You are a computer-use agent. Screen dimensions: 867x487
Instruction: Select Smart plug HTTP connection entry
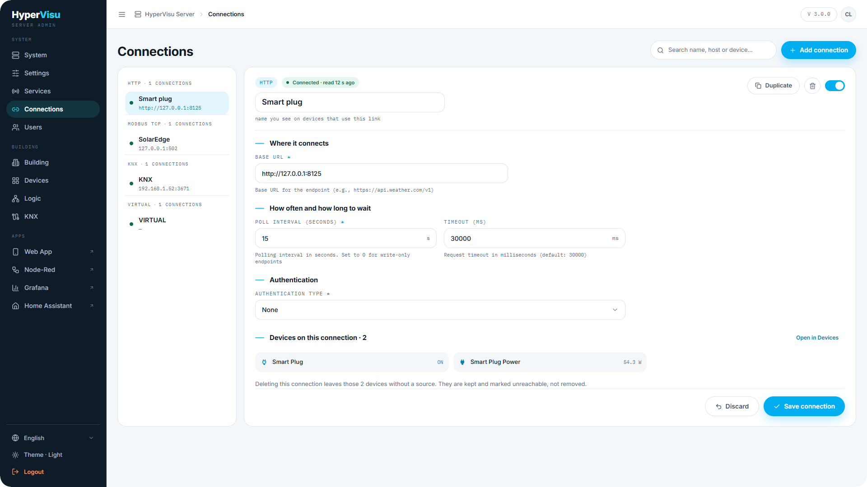177,103
